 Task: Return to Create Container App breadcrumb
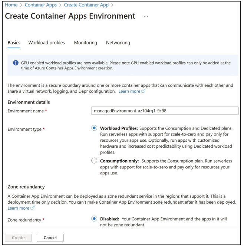tap(86, 5)
